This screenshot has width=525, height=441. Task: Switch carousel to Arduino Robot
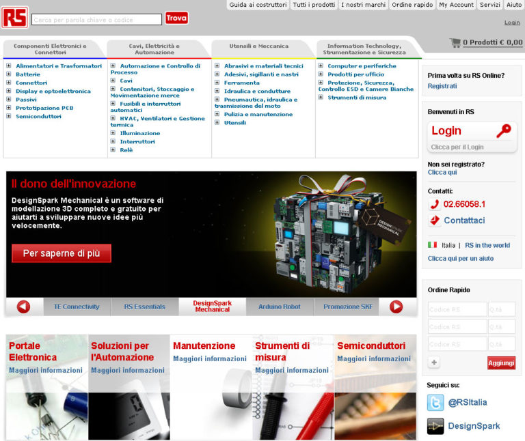279,307
